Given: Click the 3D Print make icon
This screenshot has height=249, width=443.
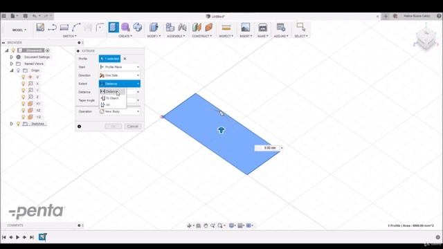Looking at the screenshot, I should [x=263, y=28].
